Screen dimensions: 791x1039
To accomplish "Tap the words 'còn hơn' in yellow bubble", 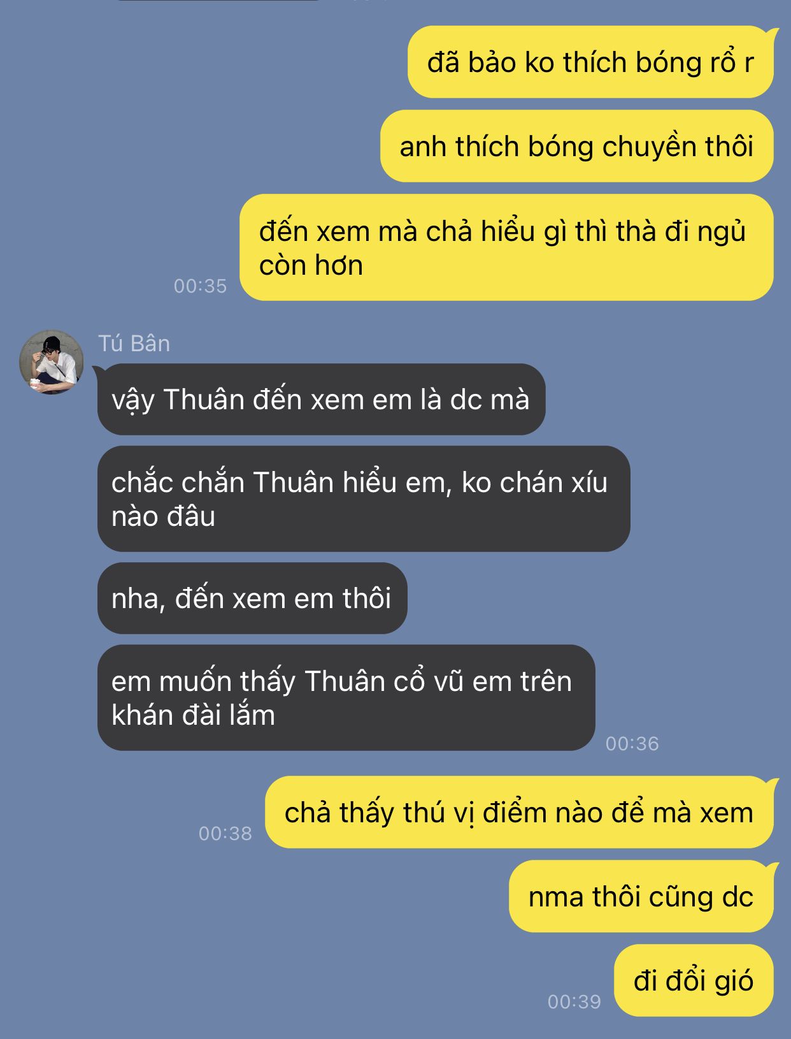I will (x=311, y=265).
